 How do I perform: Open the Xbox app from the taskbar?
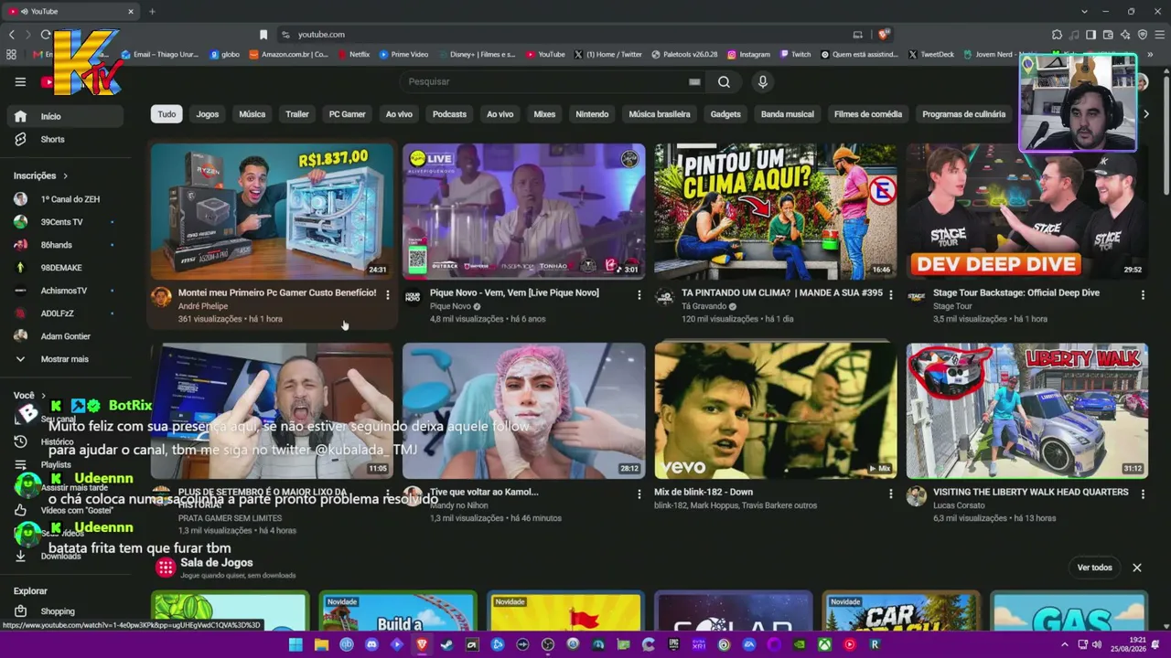pyautogui.click(x=824, y=644)
